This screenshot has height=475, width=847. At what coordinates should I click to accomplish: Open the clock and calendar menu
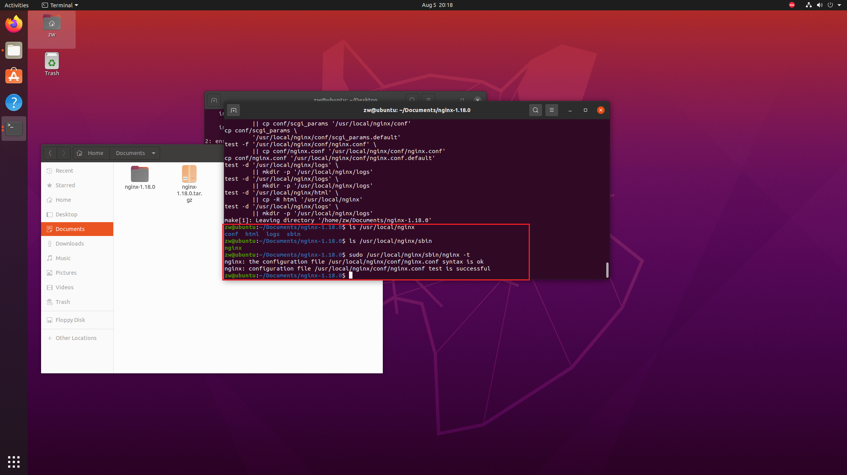click(437, 5)
